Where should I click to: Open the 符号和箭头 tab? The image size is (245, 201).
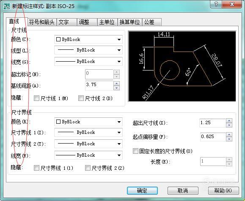(x=42, y=22)
